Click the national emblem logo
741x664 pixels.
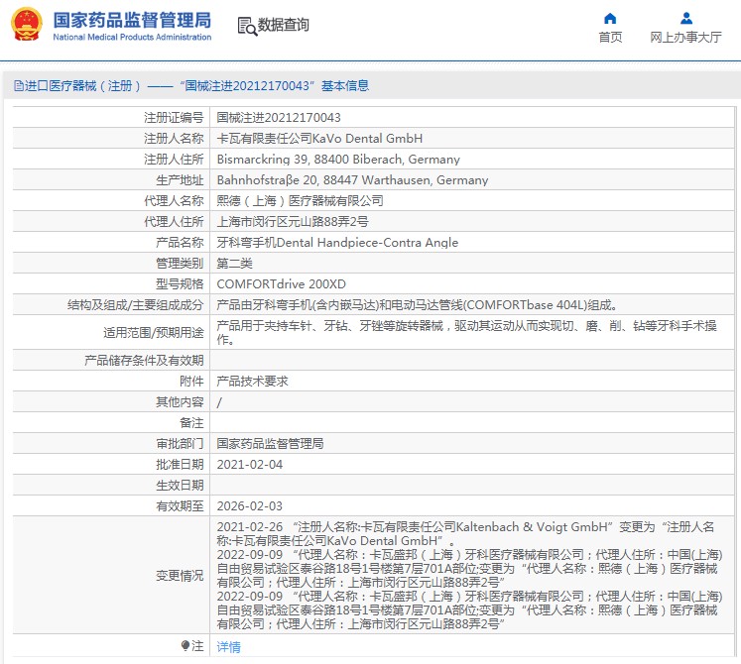tap(27, 24)
